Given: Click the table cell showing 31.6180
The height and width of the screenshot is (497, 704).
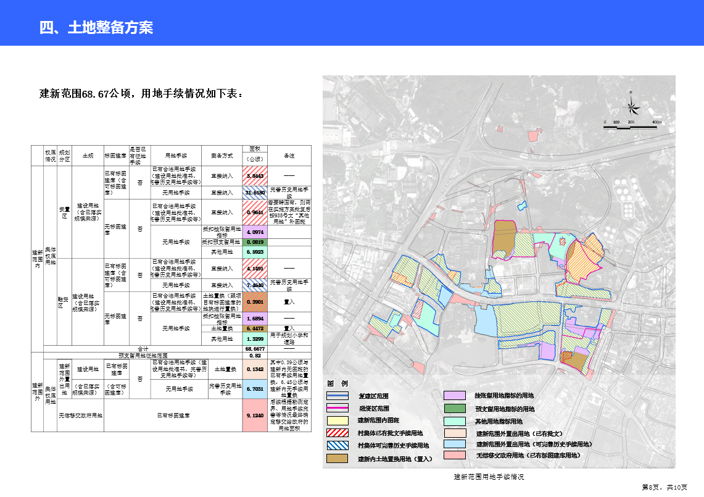Looking at the screenshot, I should point(254,193).
